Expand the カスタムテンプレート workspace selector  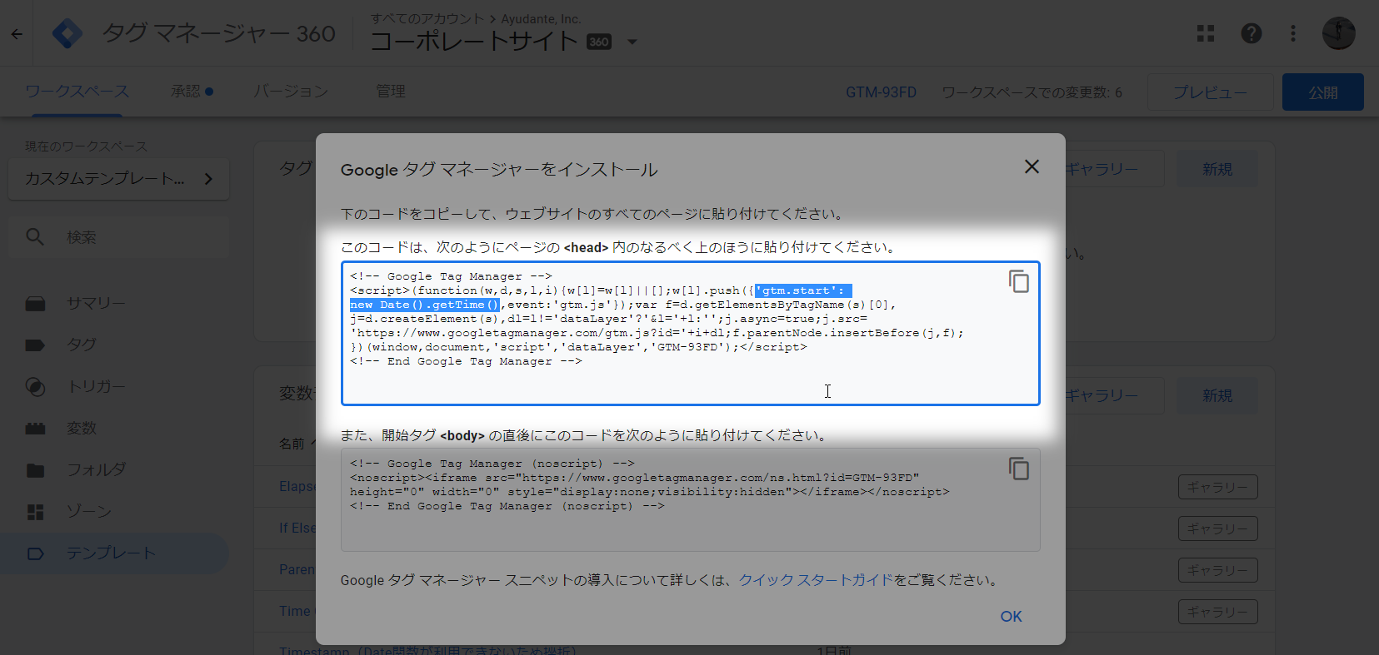118,179
